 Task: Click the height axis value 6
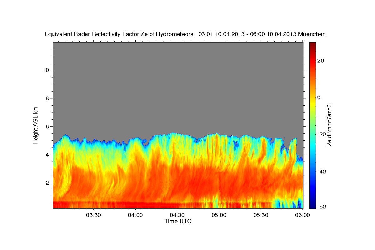tap(47, 126)
